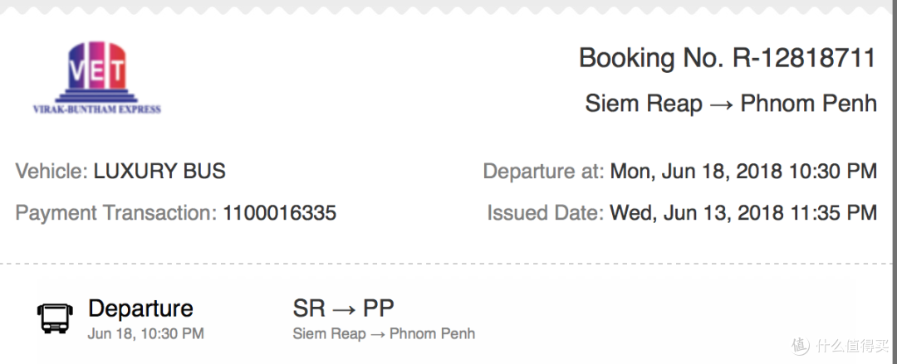Click the departure time Mon, Jun 18, 2018
This screenshot has width=897, height=364.
point(743,171)
